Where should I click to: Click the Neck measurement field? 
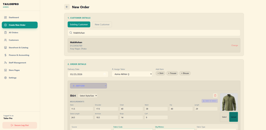click(x=81, y=109)
